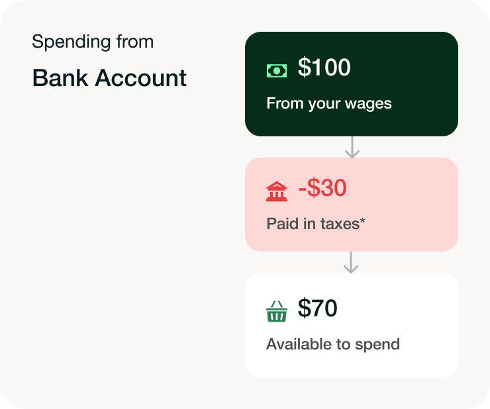
Task: Click the "Bank Account" heading
Action: coord(109,78)
